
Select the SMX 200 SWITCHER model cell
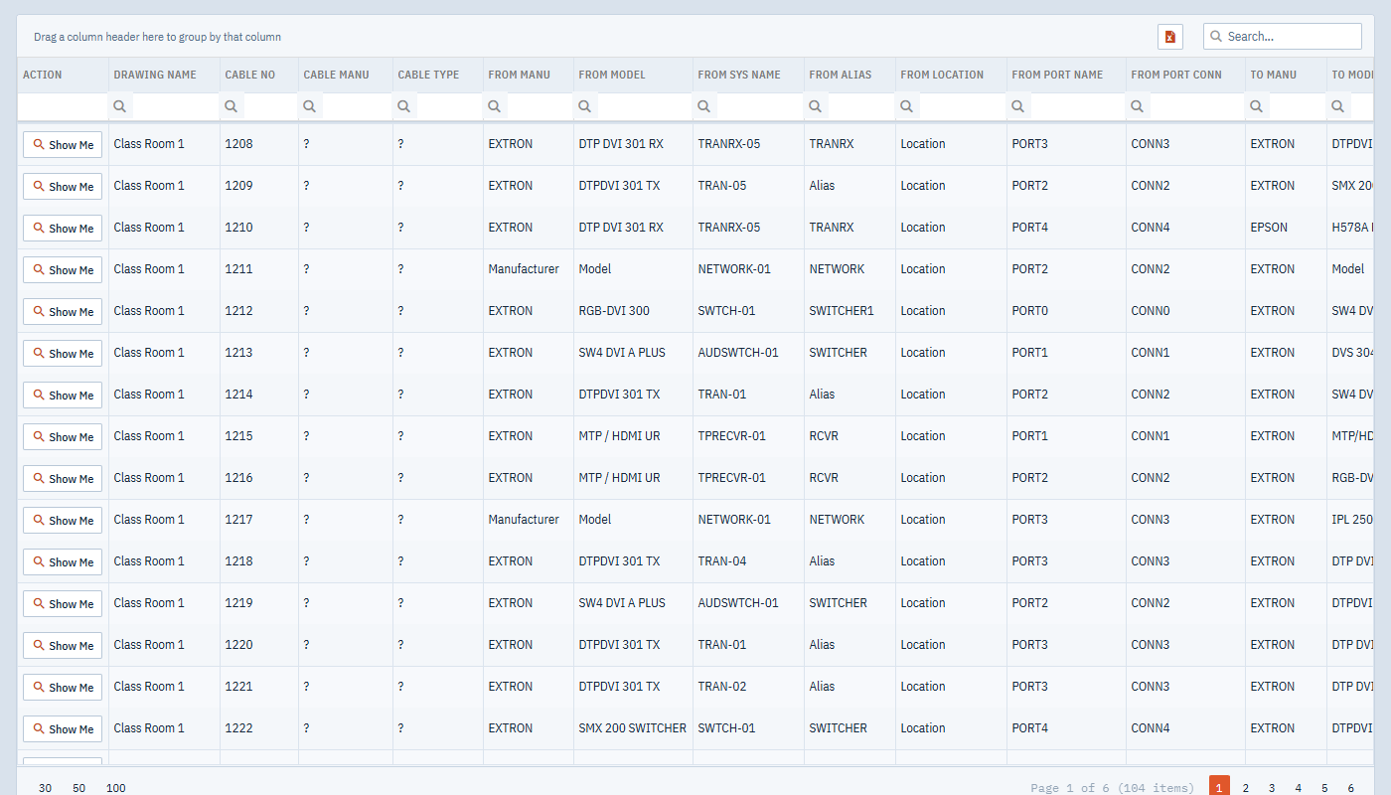[x=633, y=728]
